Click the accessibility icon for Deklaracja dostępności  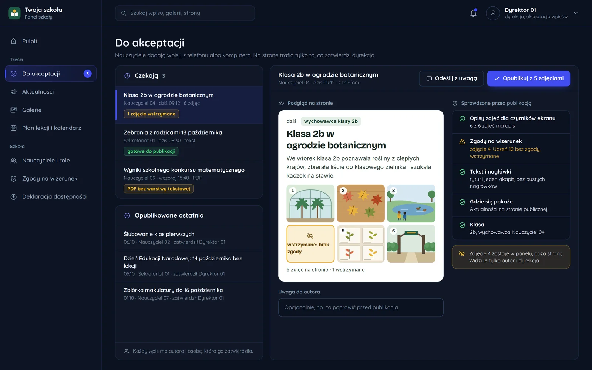pos(14,197)
